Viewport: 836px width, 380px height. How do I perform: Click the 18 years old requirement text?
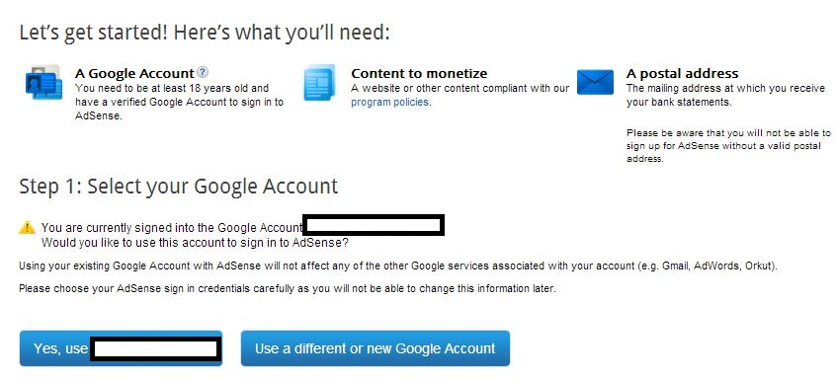coord(179,102)
